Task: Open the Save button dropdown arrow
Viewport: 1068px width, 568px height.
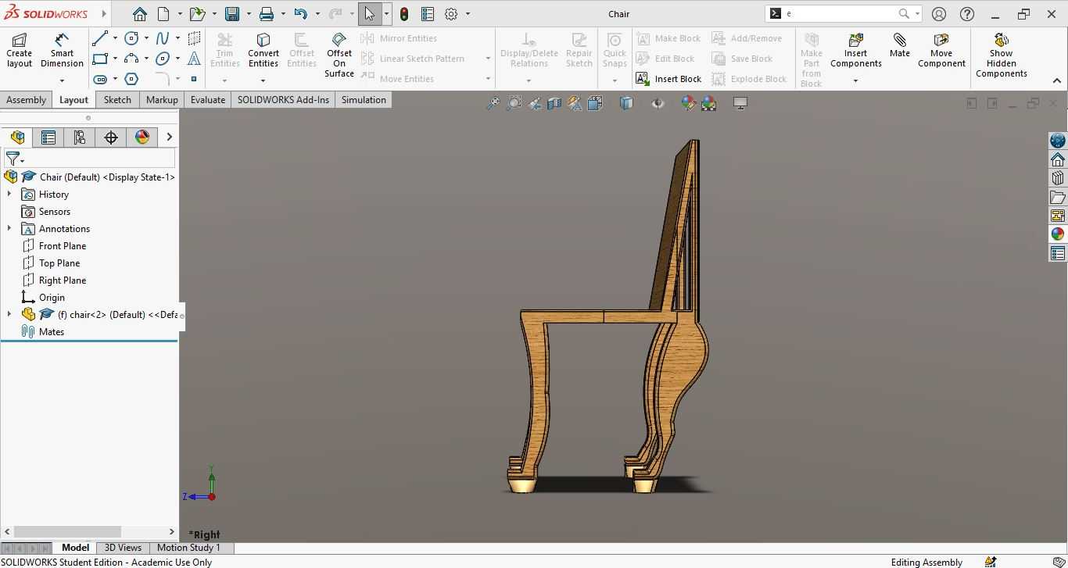Action: pyautogui.click(x=249, y=14)
